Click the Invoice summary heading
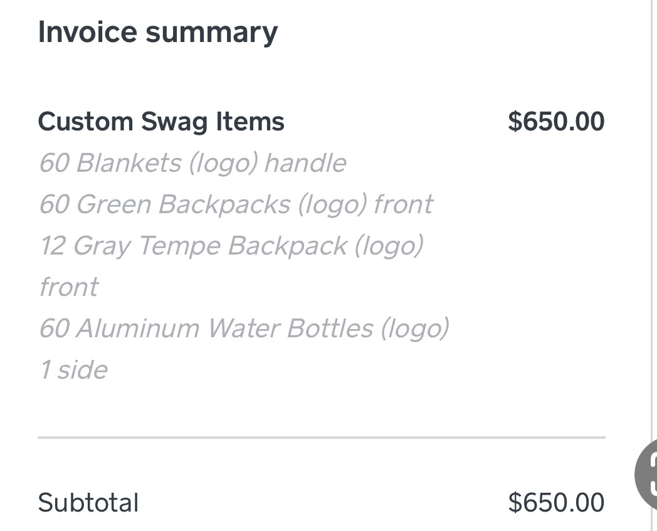This screenshot has width=657, height=531. tap(157, 32)
